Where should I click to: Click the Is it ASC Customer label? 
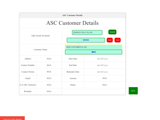[x=28, y=85]
